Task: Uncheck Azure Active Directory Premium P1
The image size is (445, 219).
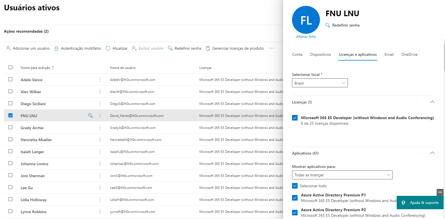Action: (295, 198)
